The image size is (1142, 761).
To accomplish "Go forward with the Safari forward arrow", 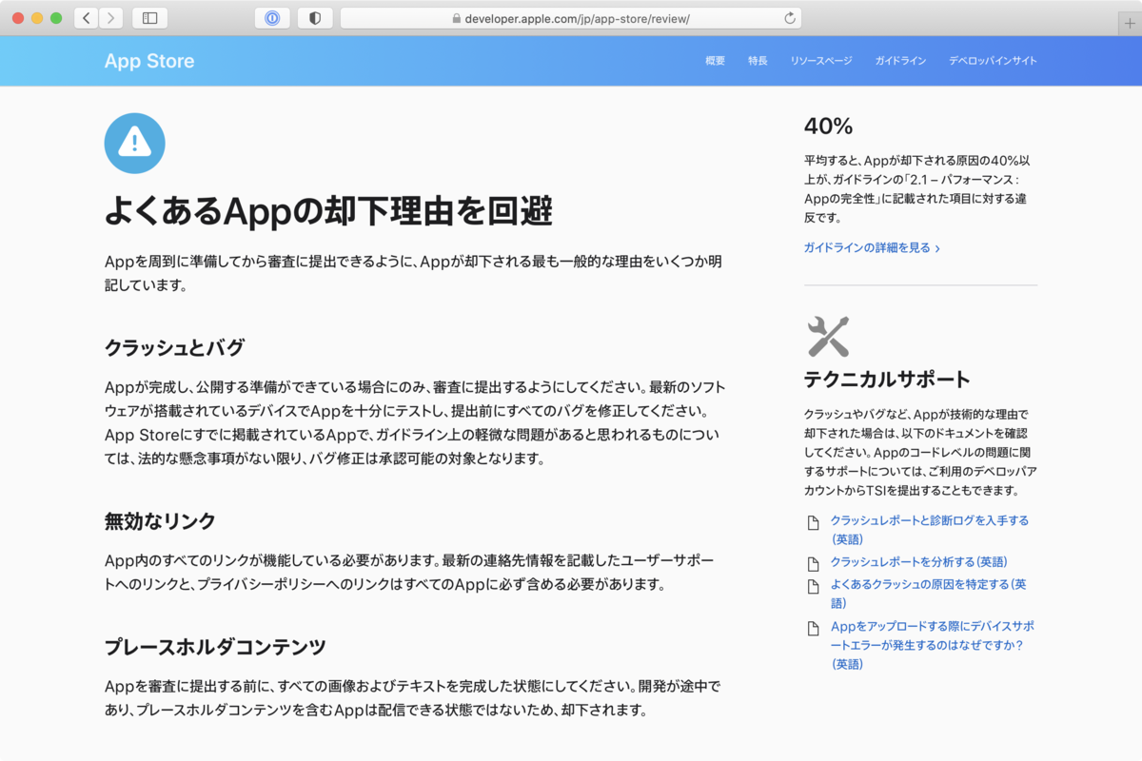I will click(111, 17).
